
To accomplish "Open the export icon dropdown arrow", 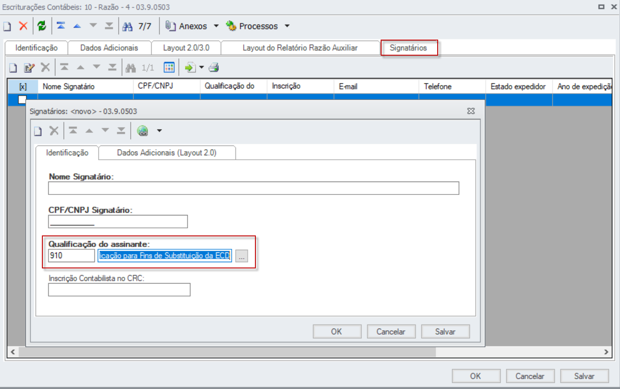I will [x=201, y=68].
